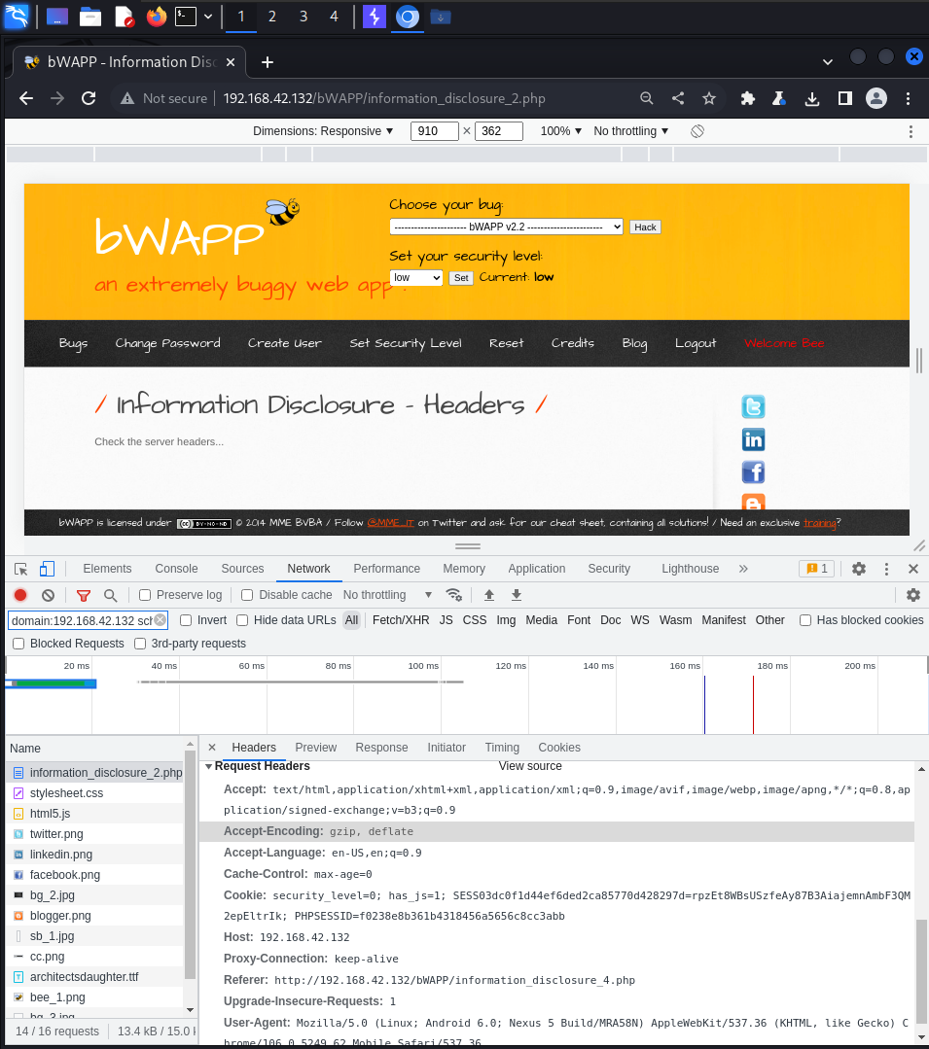
Task: Switch to the Console tab
Action: (x=176, y=569)
